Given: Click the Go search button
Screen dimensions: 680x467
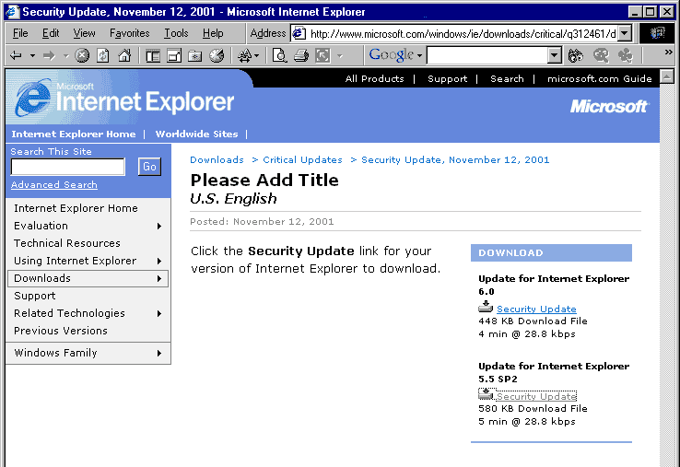Looking at the screenshot, I should pos(149,167).
